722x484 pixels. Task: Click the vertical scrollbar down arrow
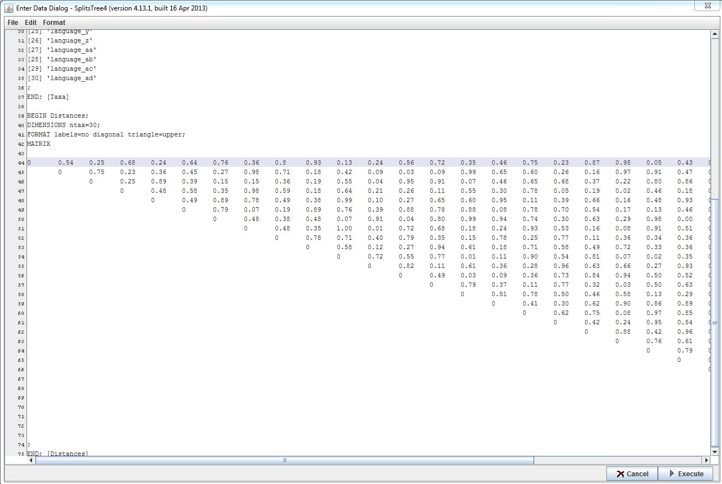[715, 451]
